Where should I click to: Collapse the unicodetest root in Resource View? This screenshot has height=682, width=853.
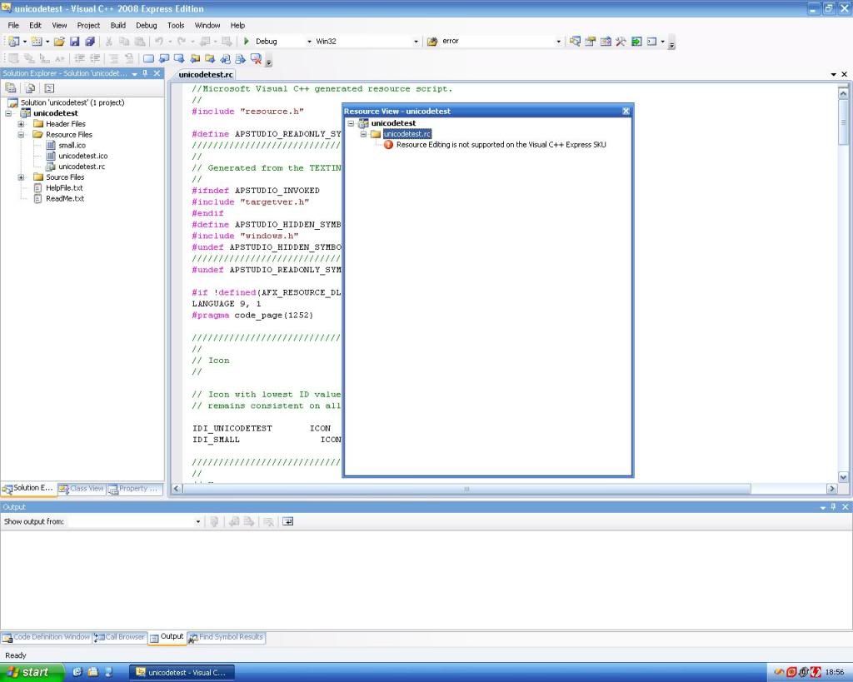pyautogui.click(x=351, y=123)
